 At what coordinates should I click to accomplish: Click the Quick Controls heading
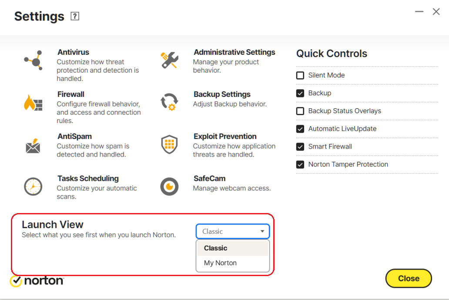click(x=332, y=53)
